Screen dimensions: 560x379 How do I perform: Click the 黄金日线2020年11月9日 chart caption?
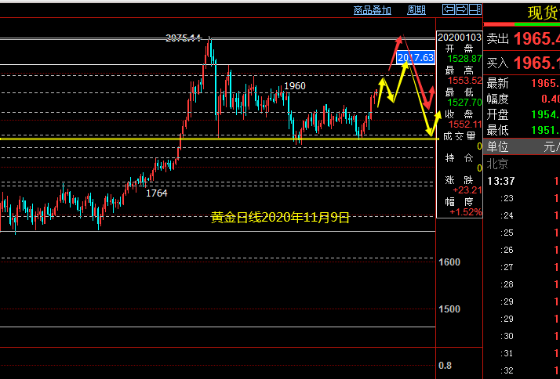point(280,217)
